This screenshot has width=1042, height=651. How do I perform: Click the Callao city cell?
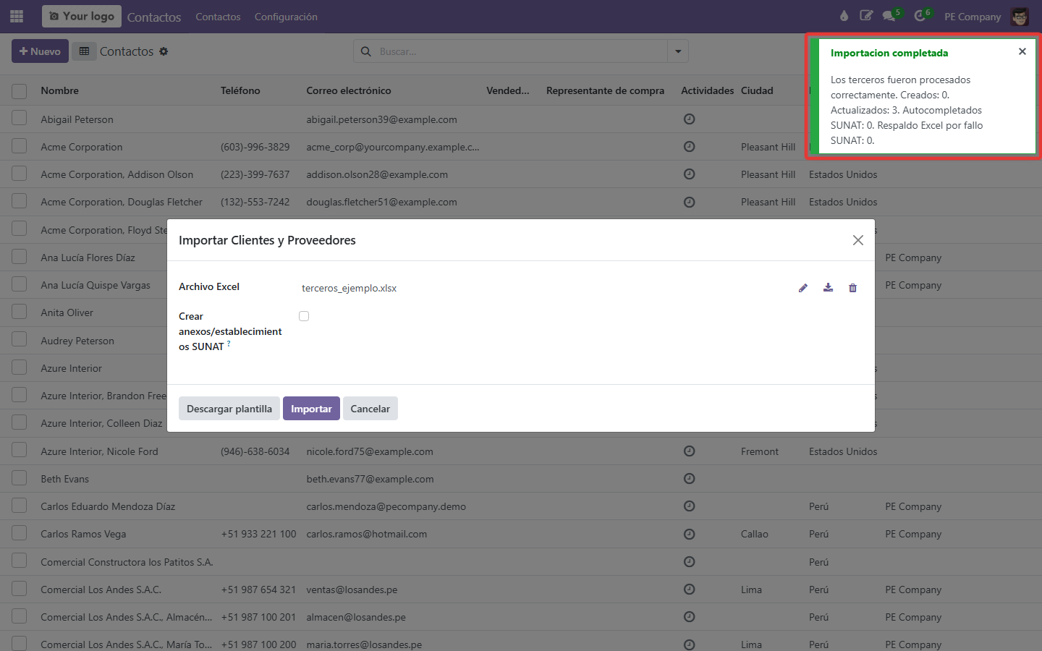point(755,534)
